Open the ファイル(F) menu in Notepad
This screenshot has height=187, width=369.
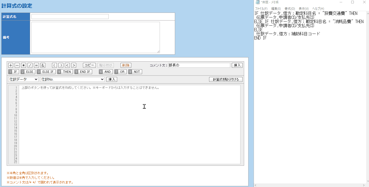point(261,9)
